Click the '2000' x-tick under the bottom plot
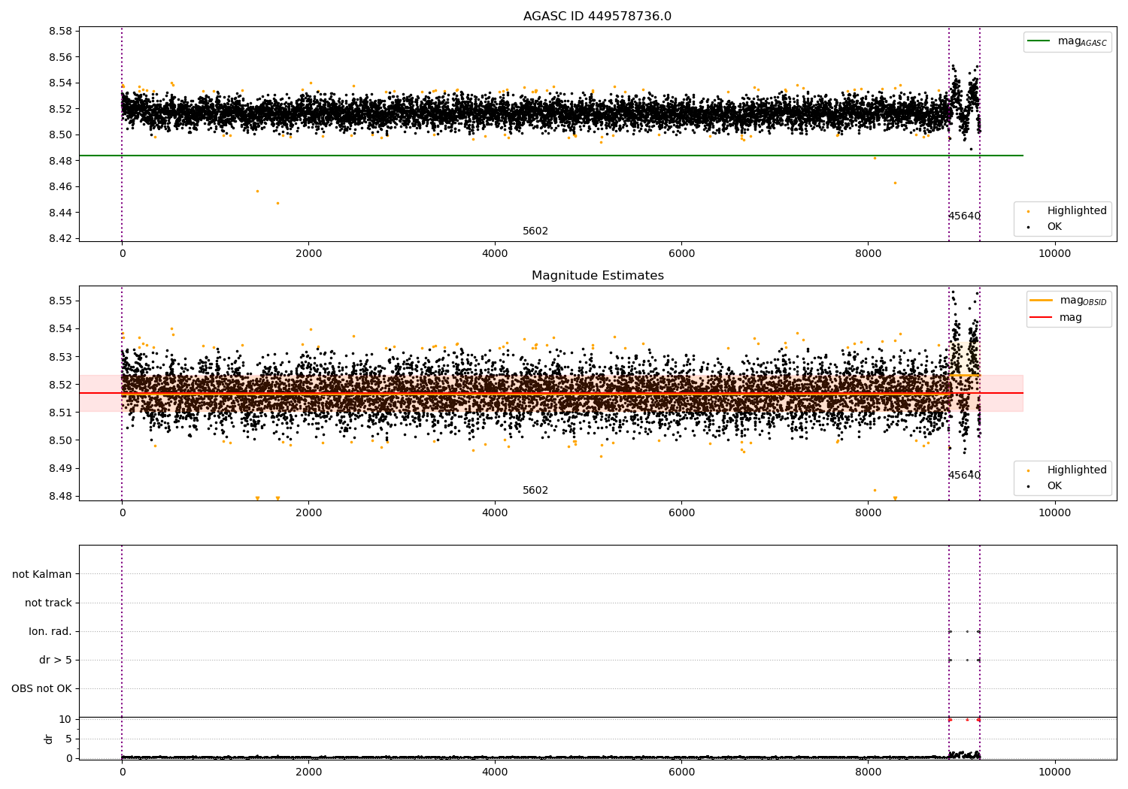This screenshot has height=789, width=1128. (x=308, y=772)
